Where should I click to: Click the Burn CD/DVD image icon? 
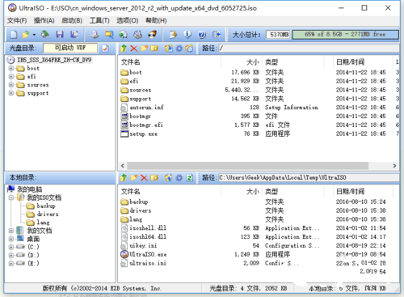click(x=153, y=34)
